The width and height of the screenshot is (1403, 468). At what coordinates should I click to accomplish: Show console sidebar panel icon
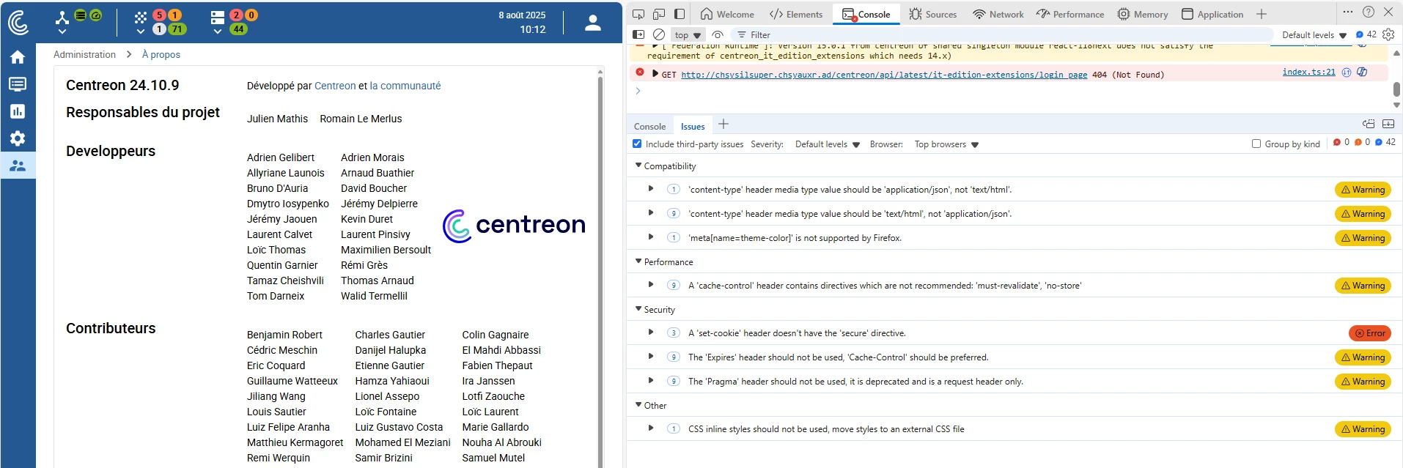pyautogui.click(x=638, y=34)
